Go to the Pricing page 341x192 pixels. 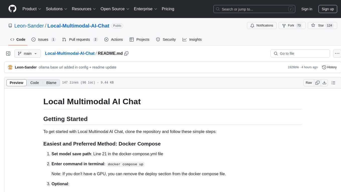(x=168, y=9)
